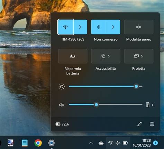The height and width of the screenshot is (149, 164).
Task: Turn on Risparmia batteria tile
Action: click(73, 56)
